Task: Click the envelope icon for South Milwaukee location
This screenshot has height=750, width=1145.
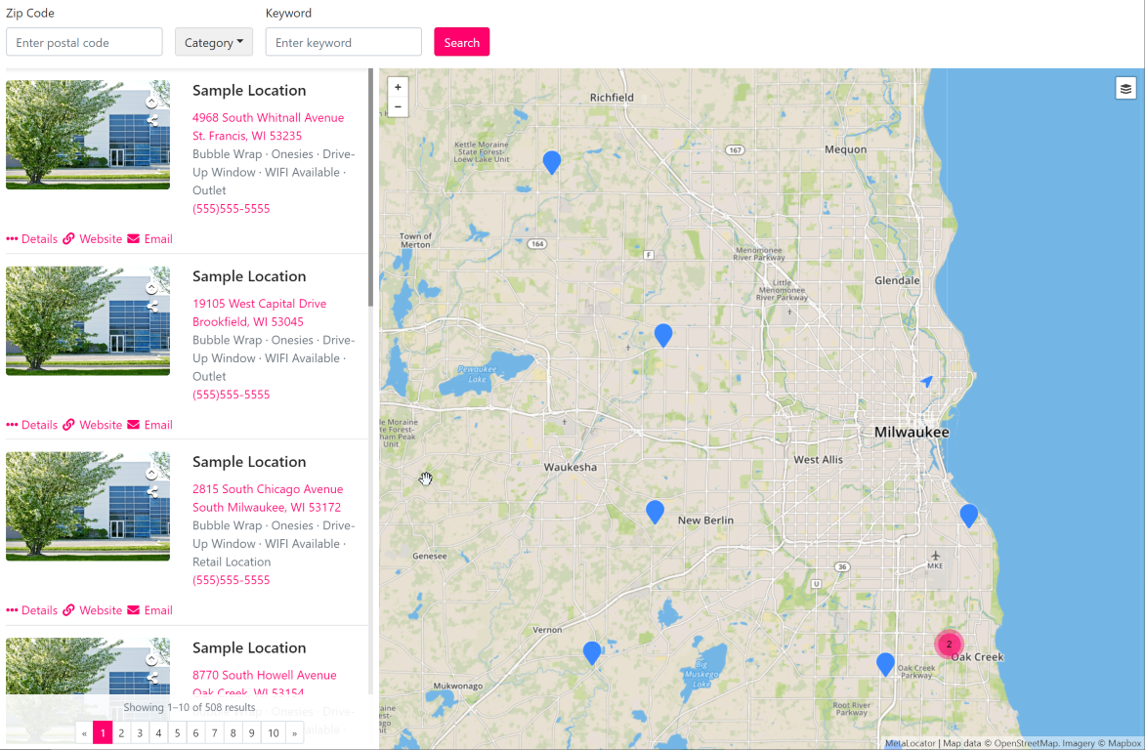Action: 134,609
